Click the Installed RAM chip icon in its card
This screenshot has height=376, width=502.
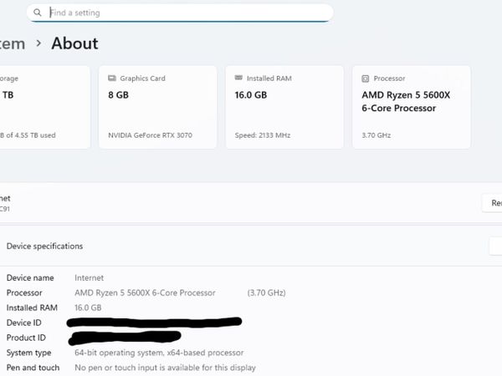(x=239, y=79)
